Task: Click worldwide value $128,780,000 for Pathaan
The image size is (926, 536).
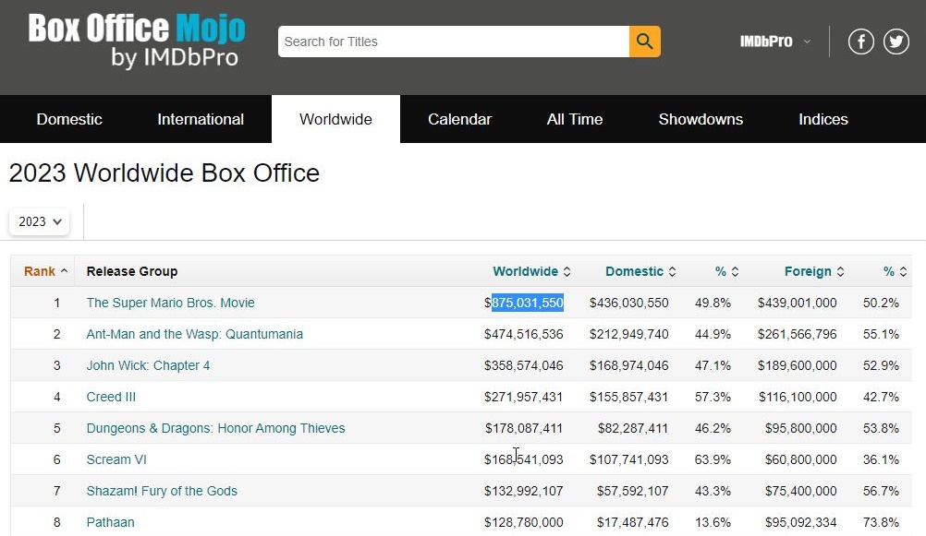Action: [x=524, y=522]
